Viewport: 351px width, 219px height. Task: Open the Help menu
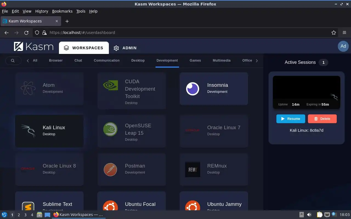point(93,11)
